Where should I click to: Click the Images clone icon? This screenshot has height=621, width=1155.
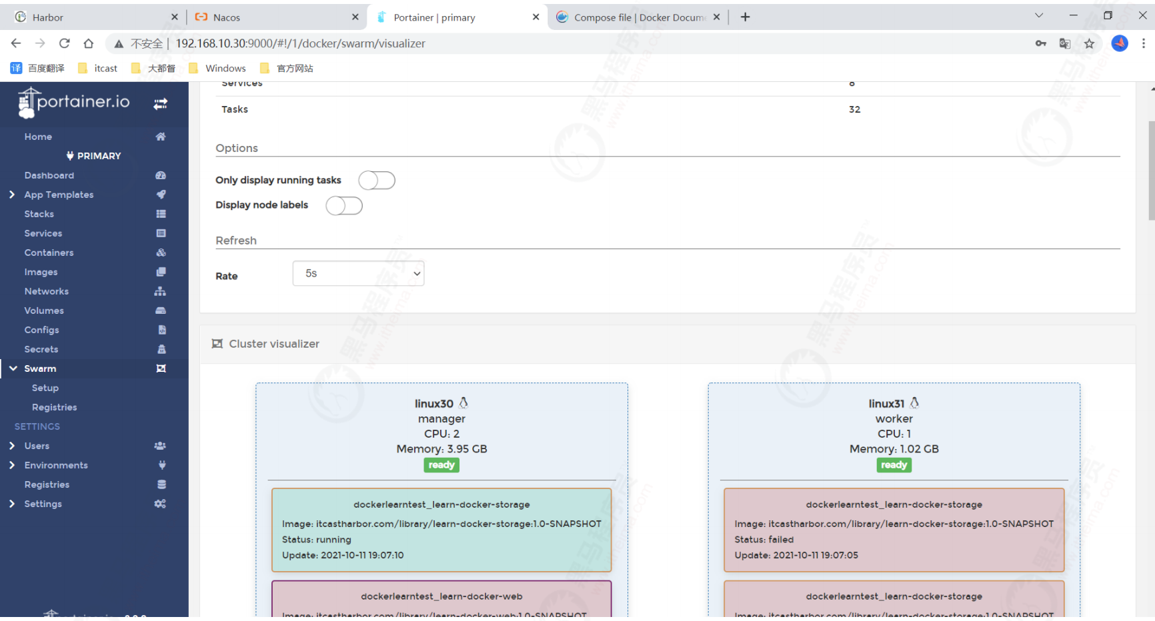(161, 272)
